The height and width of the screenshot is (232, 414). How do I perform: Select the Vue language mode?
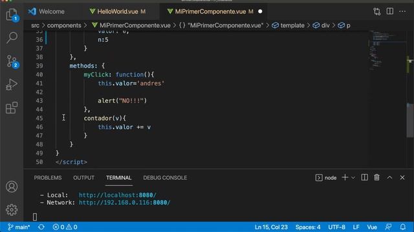(x=372, y=227)
